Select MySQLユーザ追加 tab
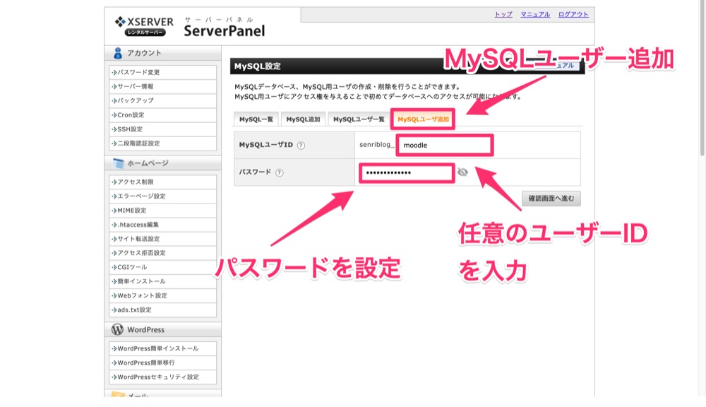The height and width of the screenshot is (407, 706). pyautogui.click(x=423, y=119)
